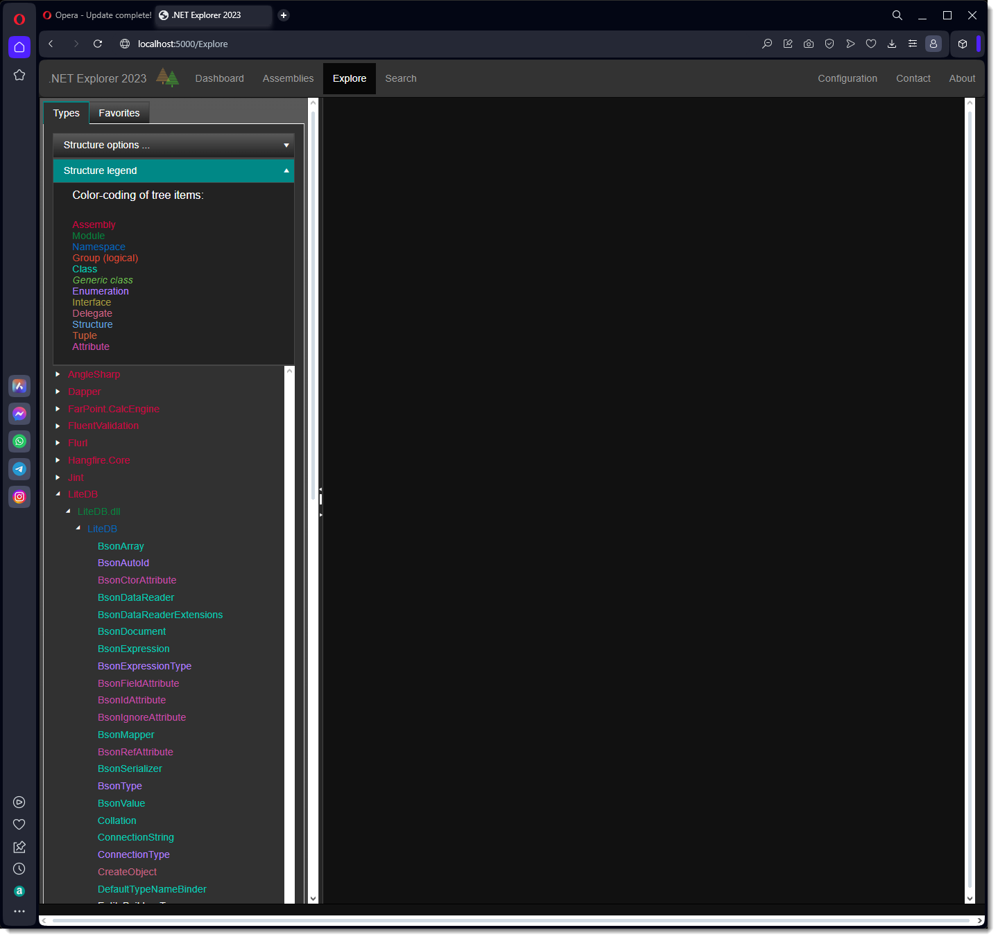Open the downloads icon in address bar
The height and width of the screenshot is (939, 998).
[x=892, y=44]
